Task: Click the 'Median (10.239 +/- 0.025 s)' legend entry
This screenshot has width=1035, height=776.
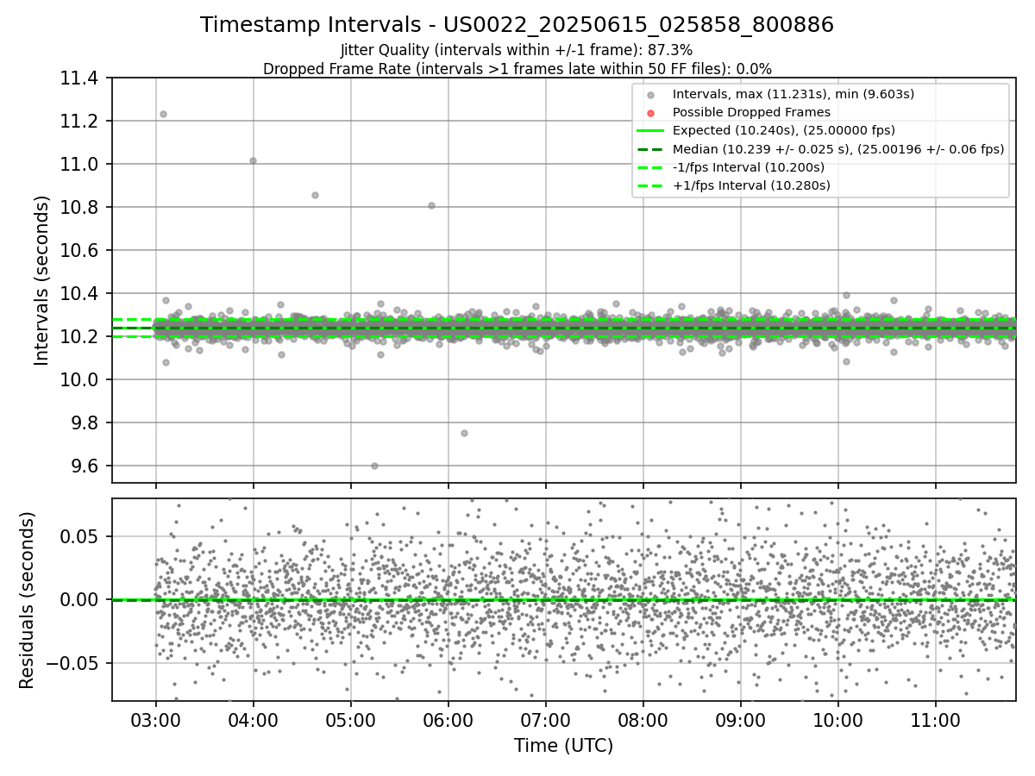Action: [x=837, y=148]
